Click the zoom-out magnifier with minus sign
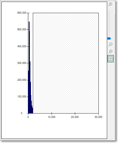Image resolution: width=118 pixels, height=143 pixels. [110, 44]
